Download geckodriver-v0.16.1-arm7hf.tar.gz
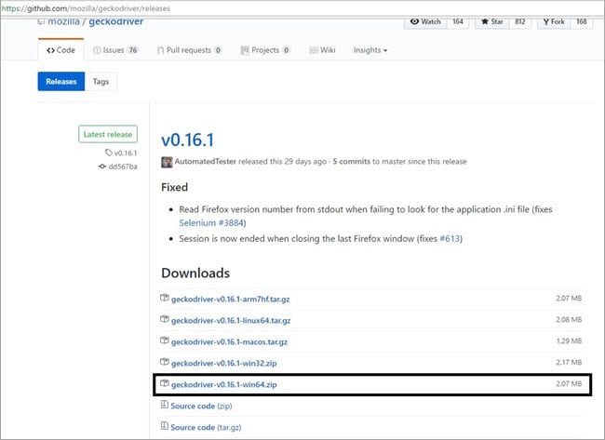The width and height of the screenshot is (605, 440). (x=230, y=300)
